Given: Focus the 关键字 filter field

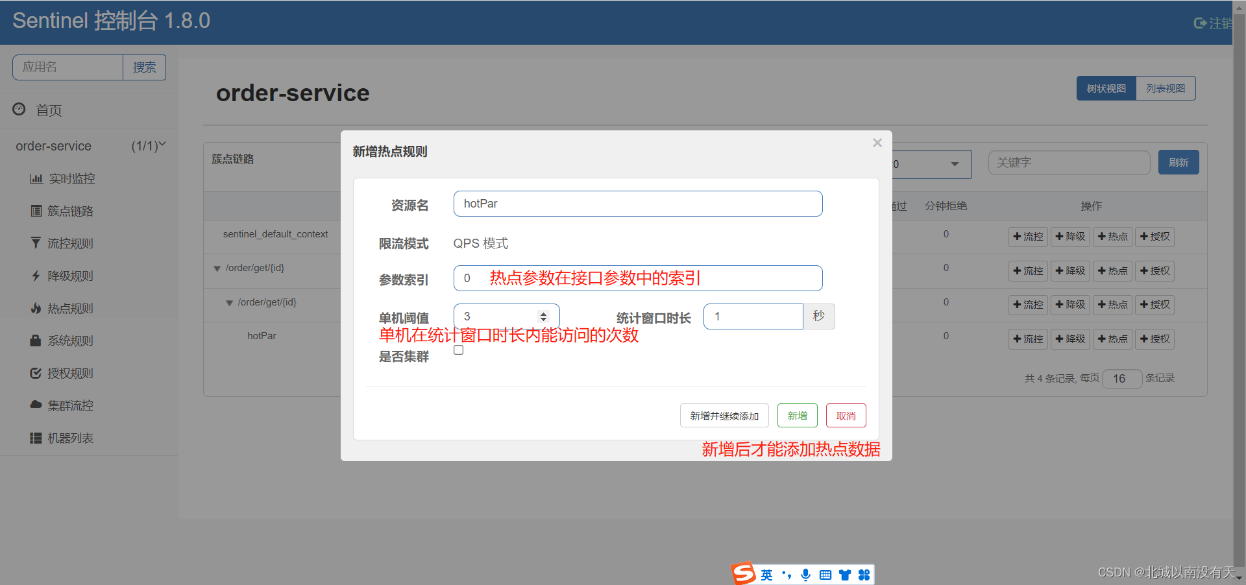Looking at the screenshot, I should (1069, 163).
